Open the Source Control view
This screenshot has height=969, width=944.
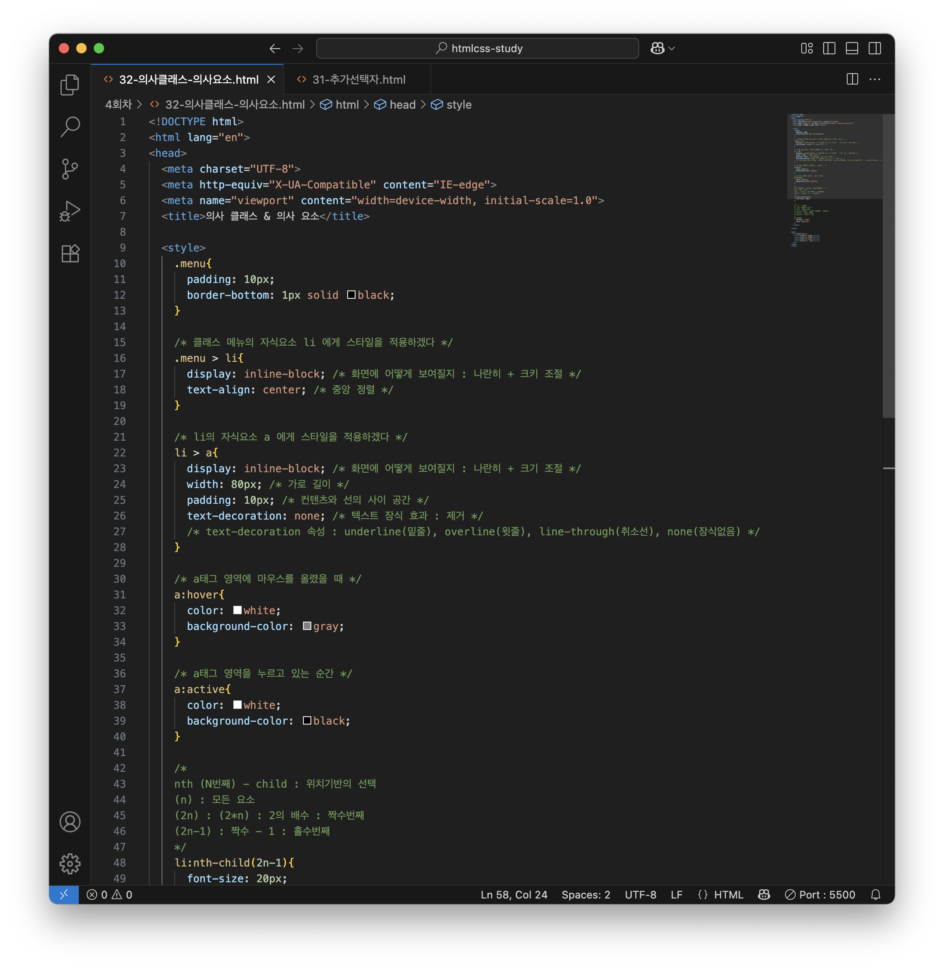70,169
